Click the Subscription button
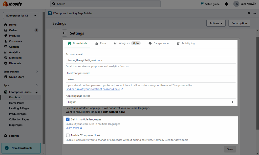 239,23
